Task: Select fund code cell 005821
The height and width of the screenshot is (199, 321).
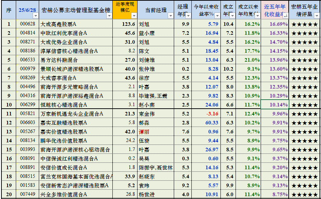Action: pyautogui.click(x=27, y=114)
